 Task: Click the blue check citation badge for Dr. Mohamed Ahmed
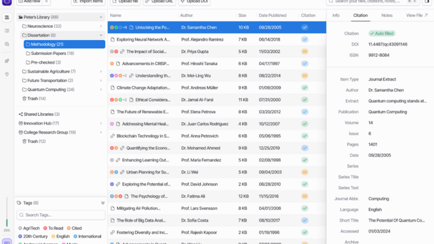coord(304,148)
